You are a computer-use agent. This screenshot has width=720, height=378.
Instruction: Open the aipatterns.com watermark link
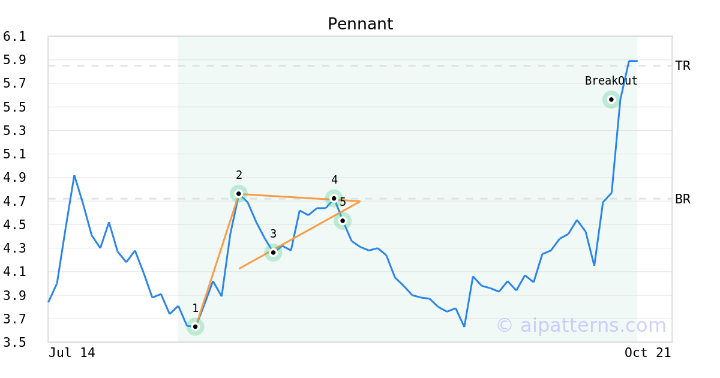tap(581, 325)
